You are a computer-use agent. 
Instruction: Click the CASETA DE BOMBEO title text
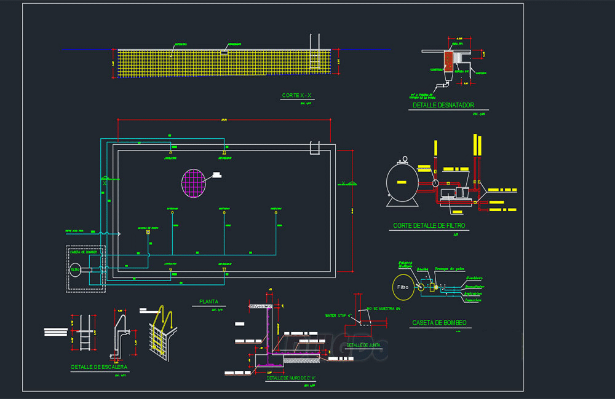[439, 323]
